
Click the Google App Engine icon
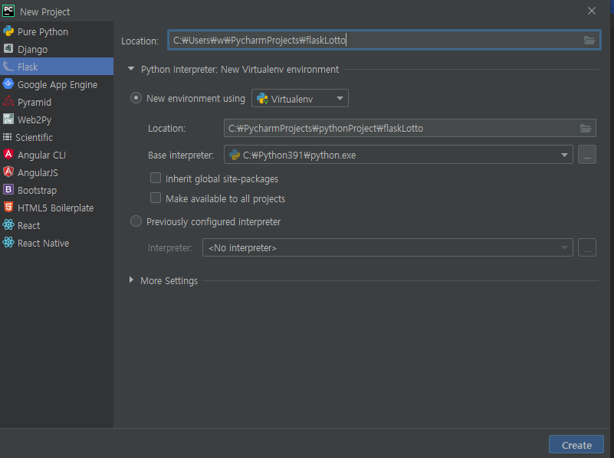point(8,84)
